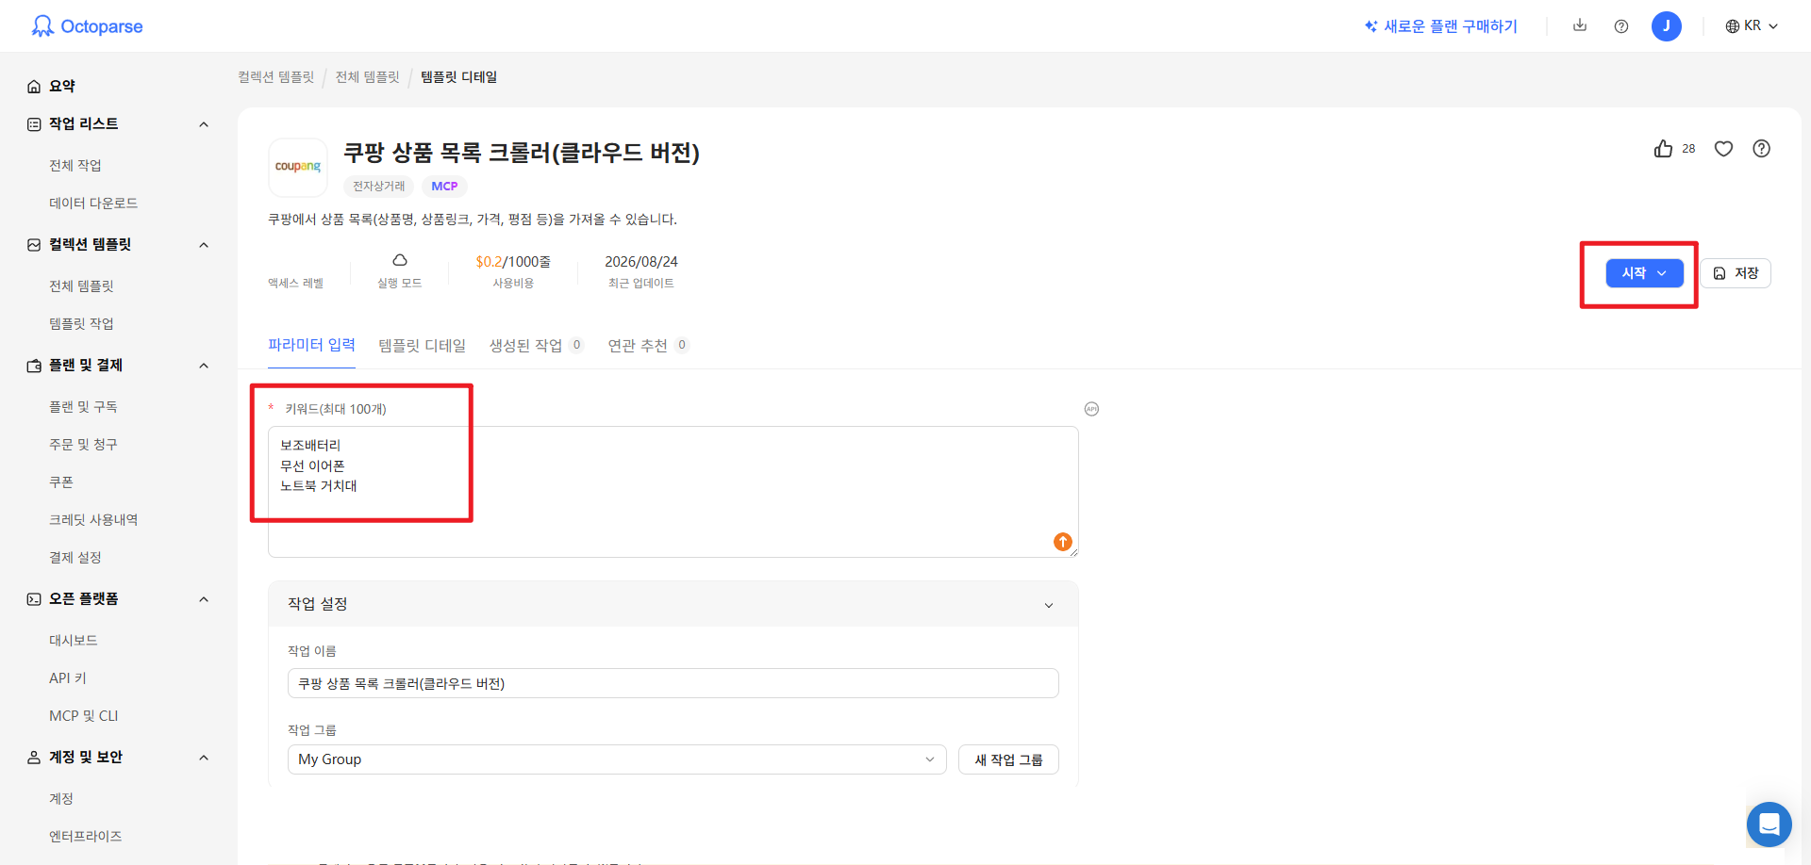Open 대시보드 in sidebar

[x=74, y=641]
